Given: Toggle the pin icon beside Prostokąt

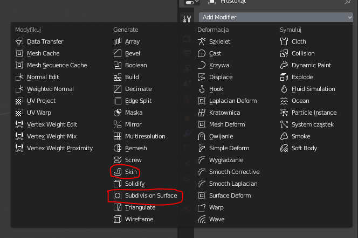Looking at the screenshot, I should click(348, 3).
